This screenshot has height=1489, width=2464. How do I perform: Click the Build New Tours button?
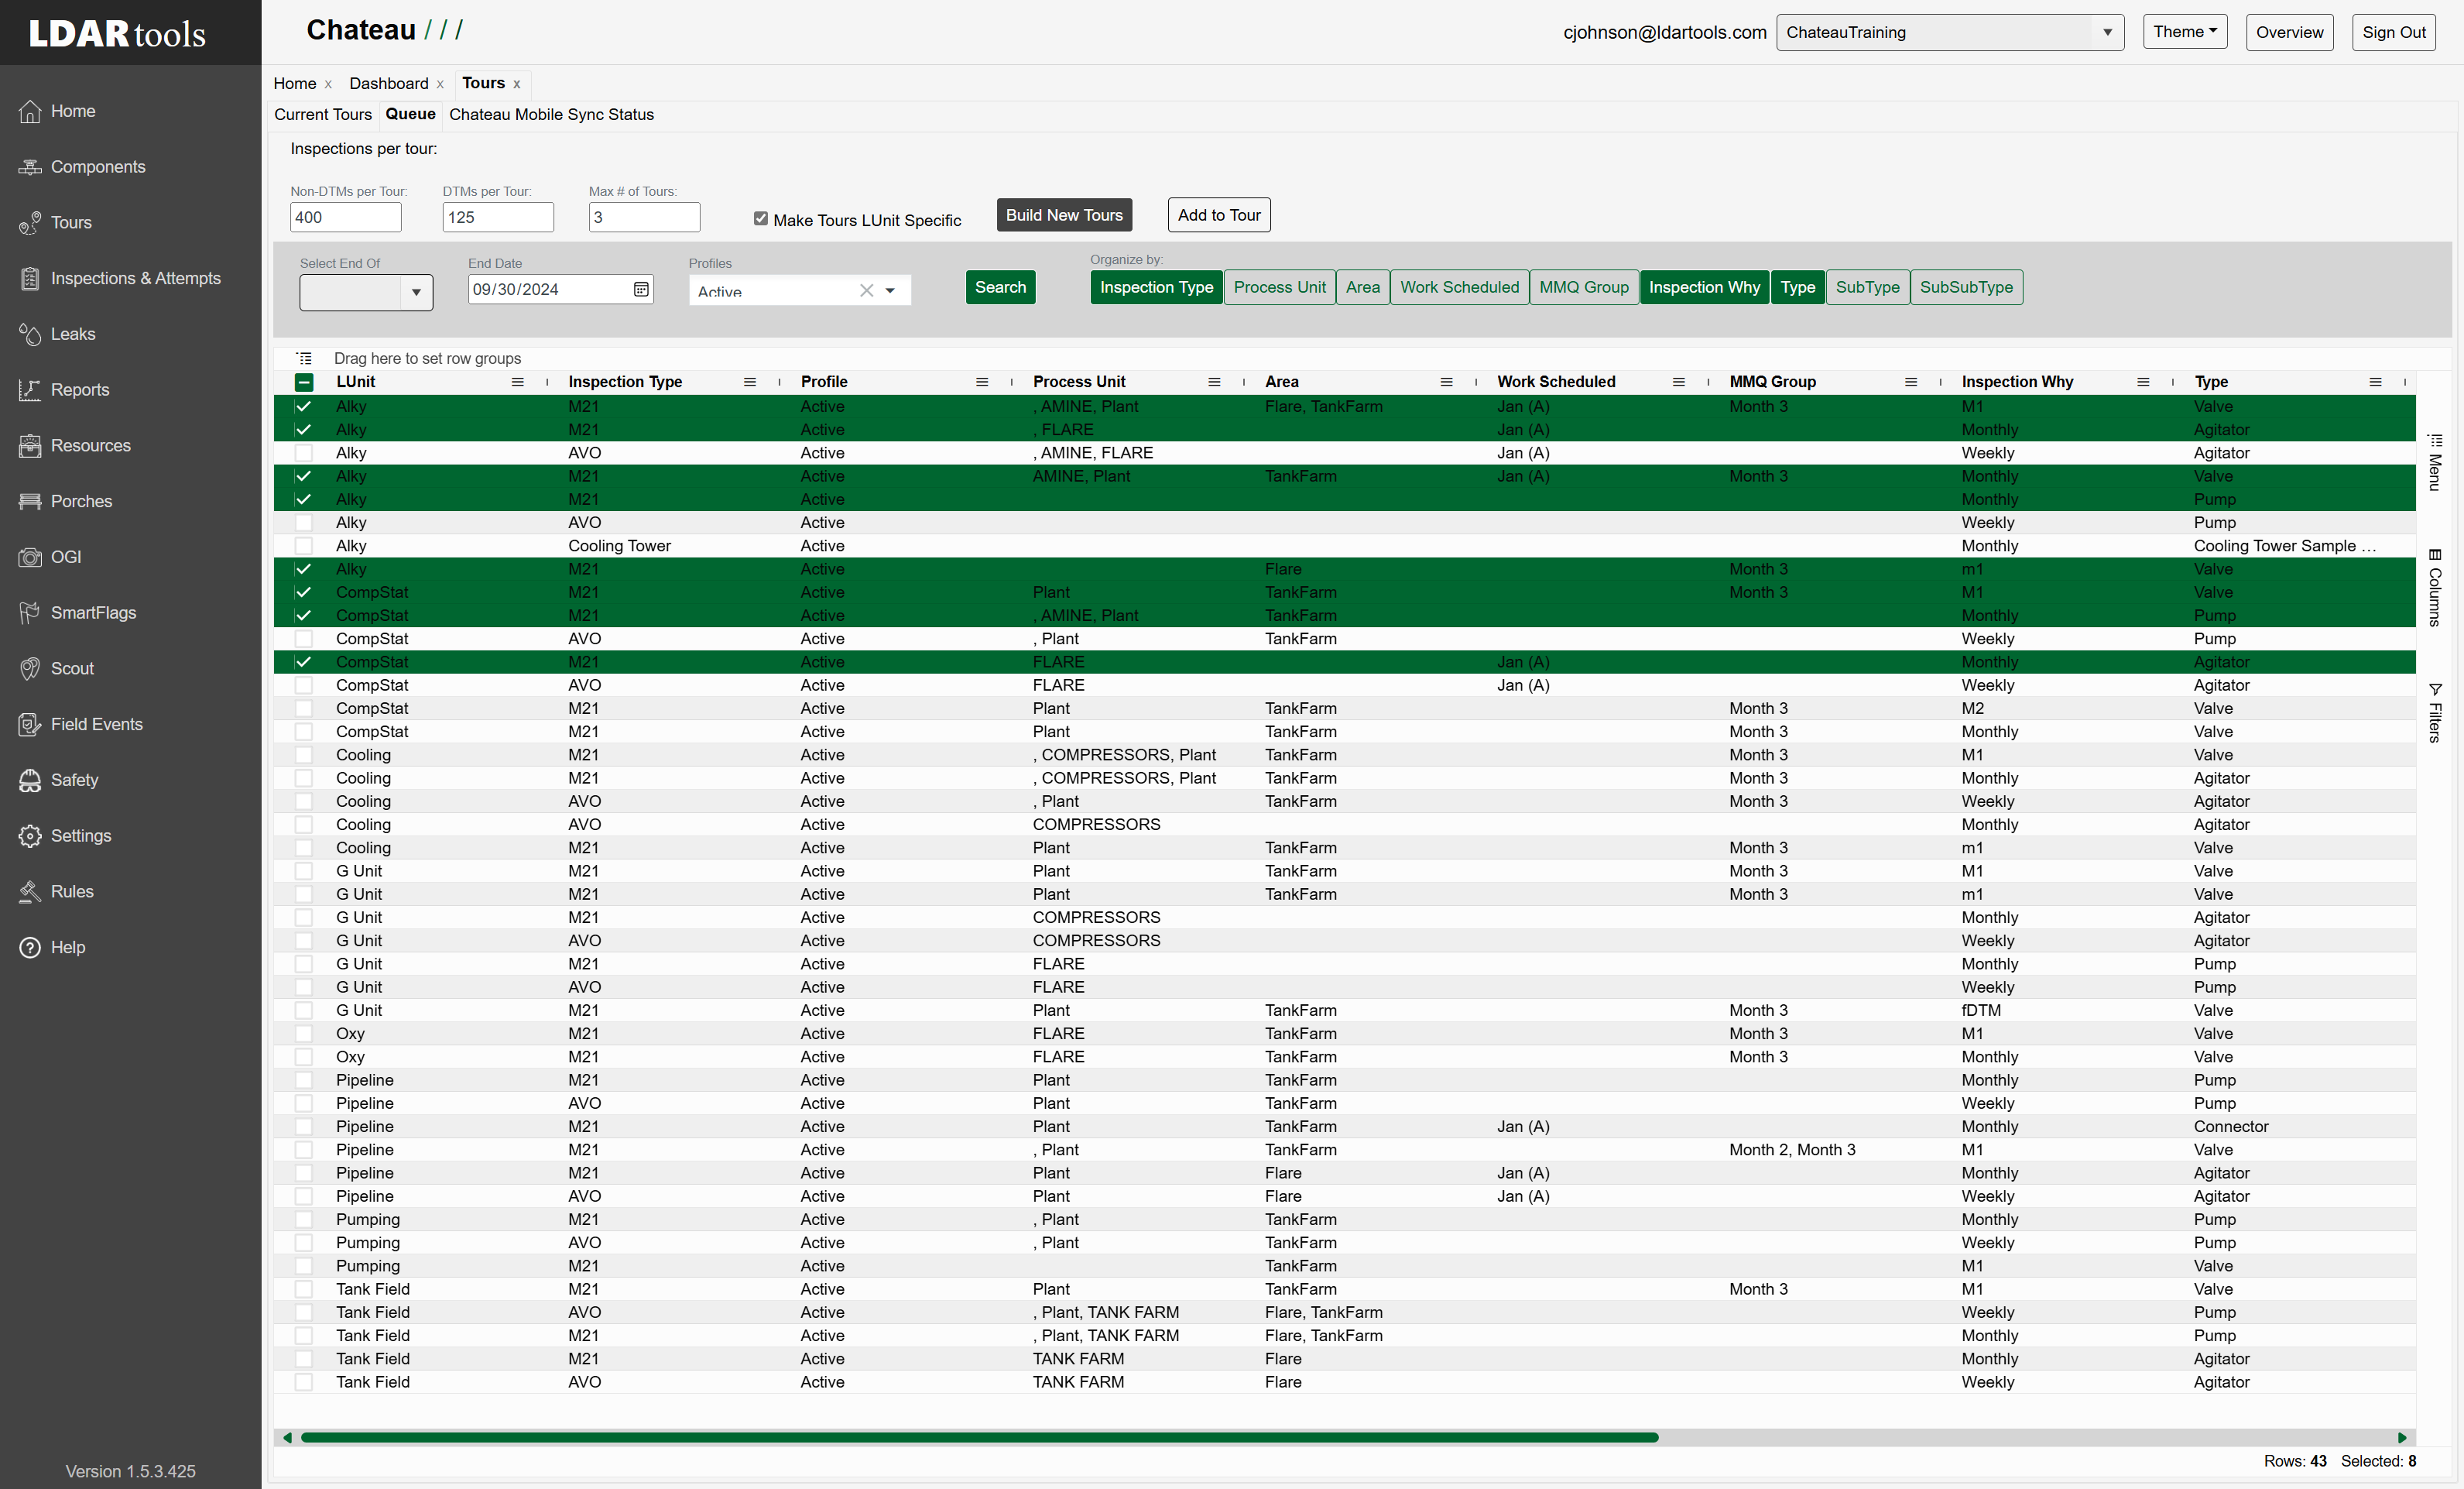(x=1064, y=215)
